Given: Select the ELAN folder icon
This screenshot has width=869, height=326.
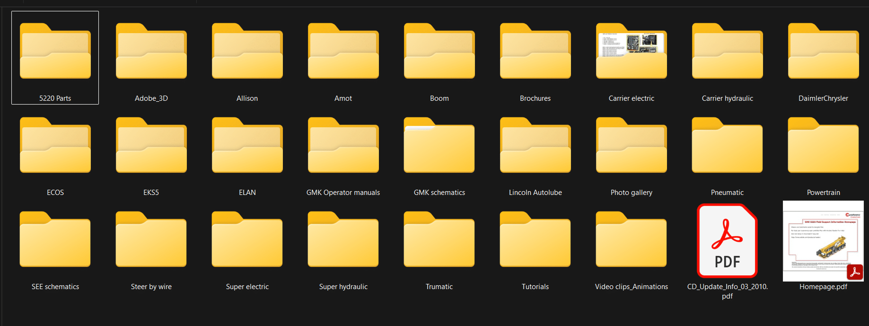Looking at the screenshot, I should 247,145.
